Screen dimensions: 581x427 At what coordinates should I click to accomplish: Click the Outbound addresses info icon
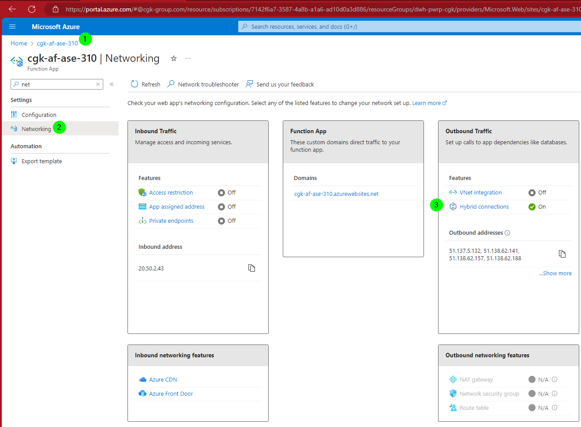[507, 233]
